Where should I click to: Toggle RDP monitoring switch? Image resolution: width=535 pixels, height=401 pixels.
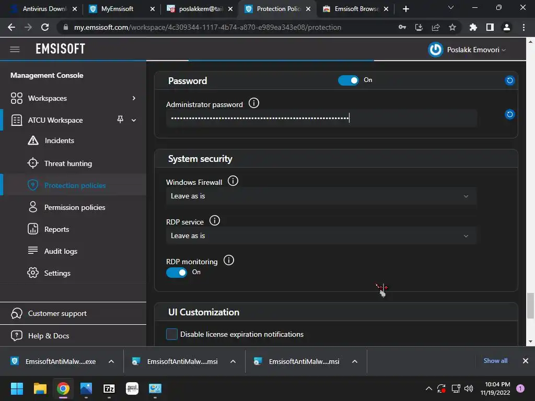tap(177, 273)
